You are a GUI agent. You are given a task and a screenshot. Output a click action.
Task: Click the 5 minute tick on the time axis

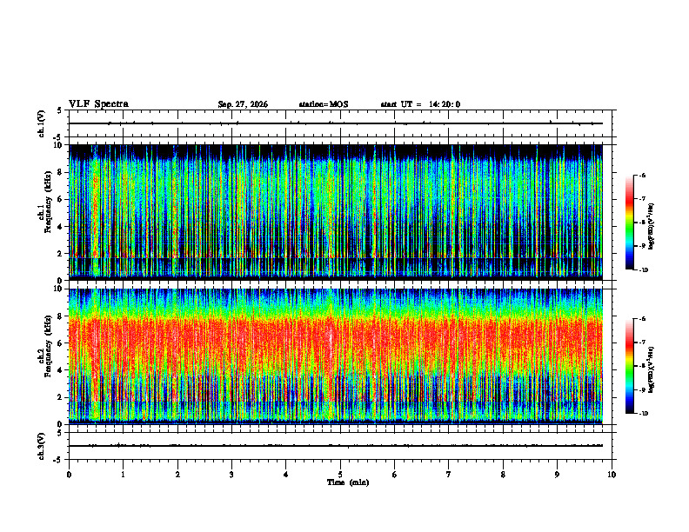pos(340,475)
